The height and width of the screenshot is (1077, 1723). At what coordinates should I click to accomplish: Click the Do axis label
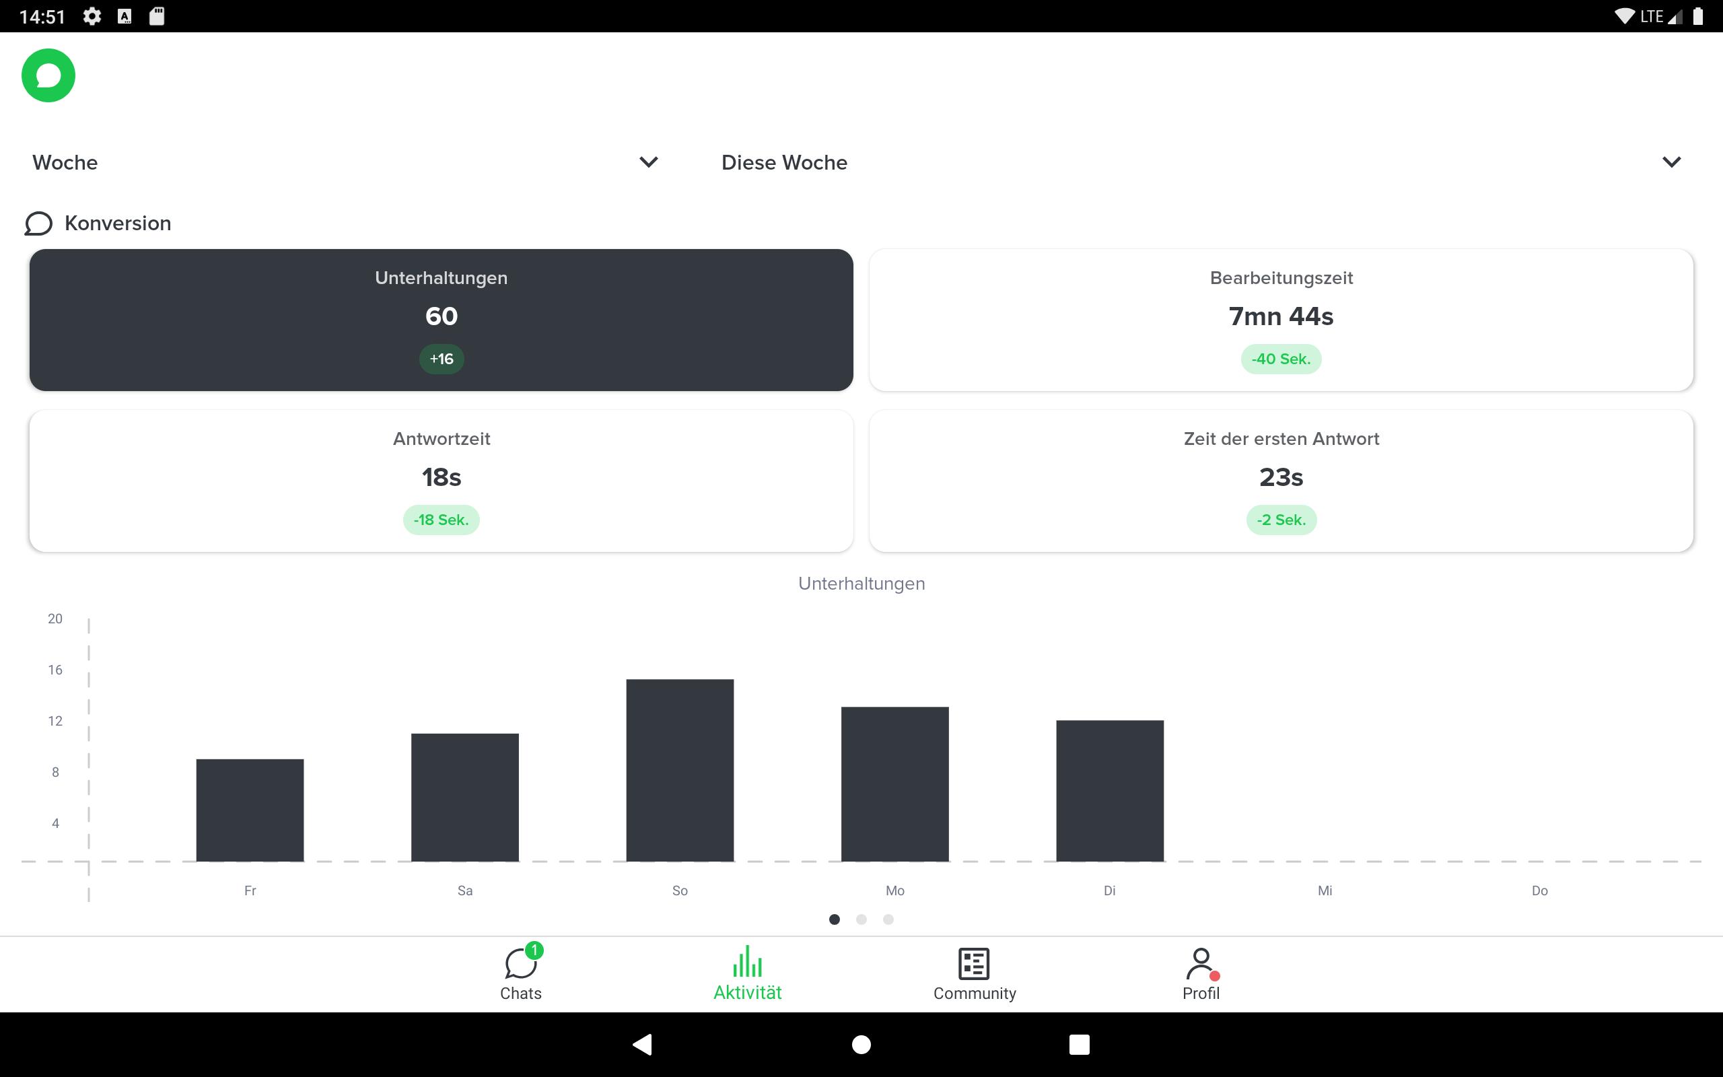click(1540, 891)
